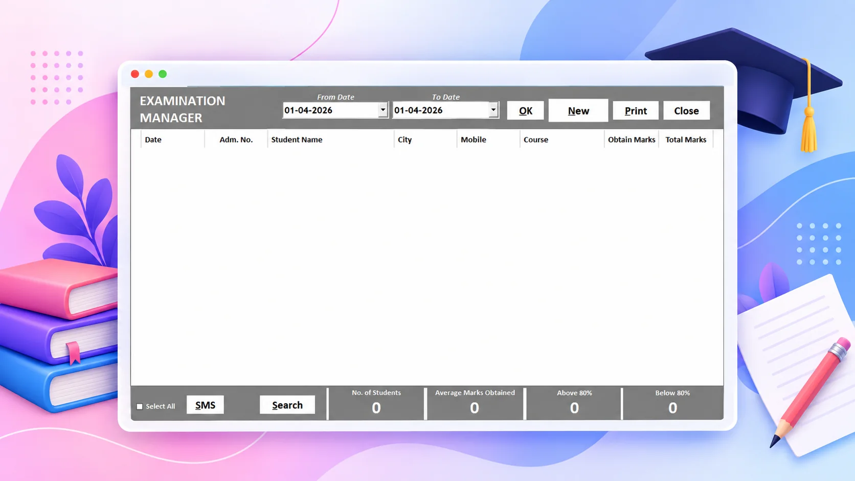Screen dimensions: 855x481
Task: Open the To Date dropdown arrow
Action: point(493,110)
